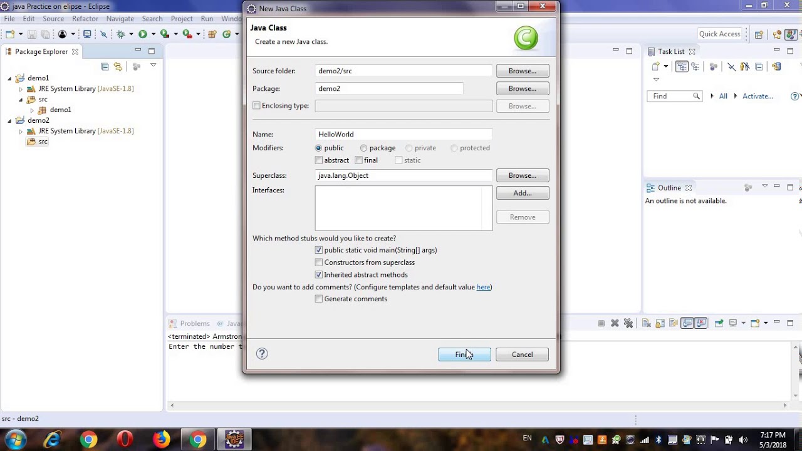Click the Open a Terminal monitor icon
Screen dimensions: 802x451
coord(87,34)
